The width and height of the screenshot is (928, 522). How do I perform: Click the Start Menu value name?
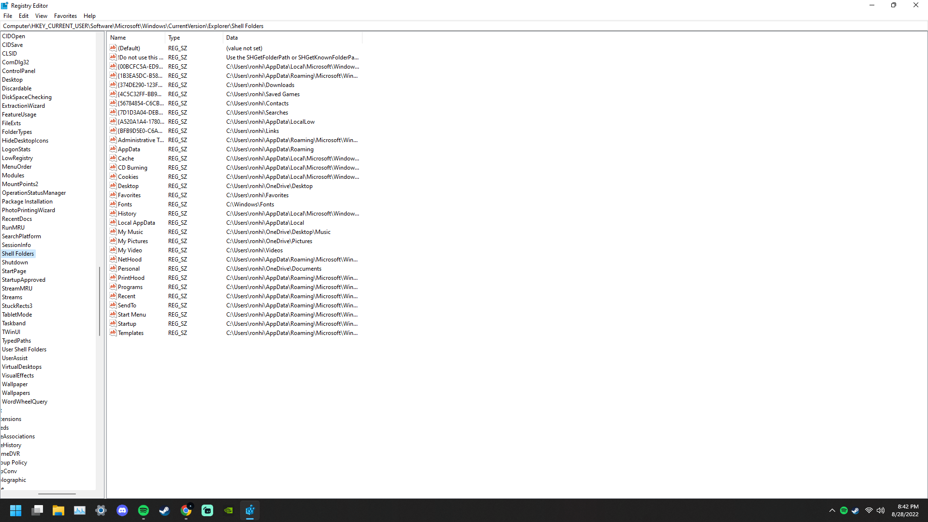click(132, 315)
